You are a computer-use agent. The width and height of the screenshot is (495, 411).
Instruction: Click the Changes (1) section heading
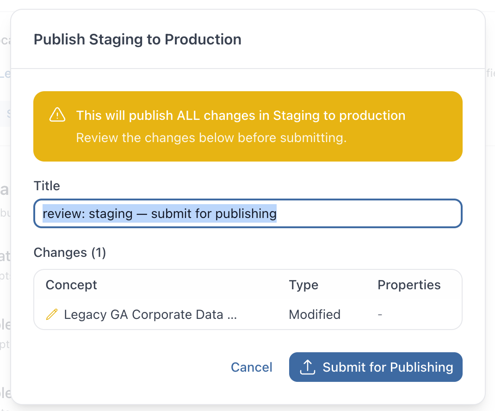click(70, 253)
